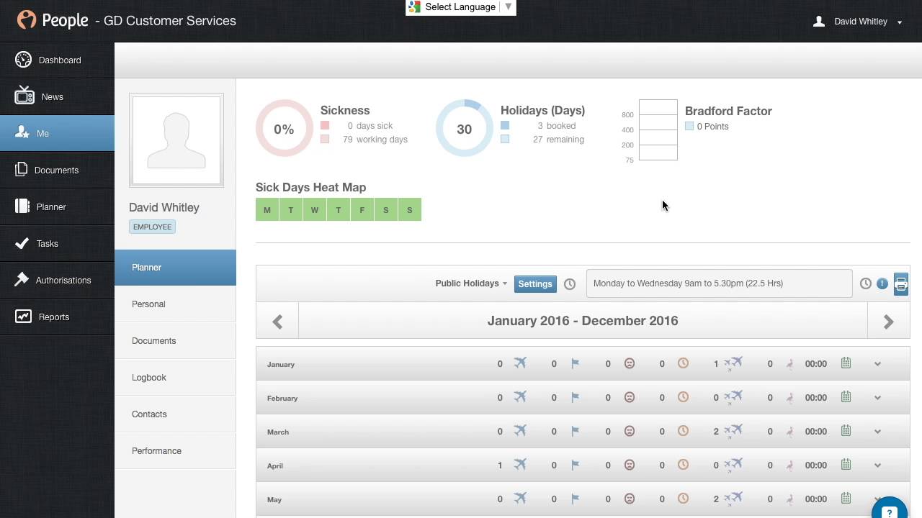
Task: Expand the April row
Action: pos(877,465)
